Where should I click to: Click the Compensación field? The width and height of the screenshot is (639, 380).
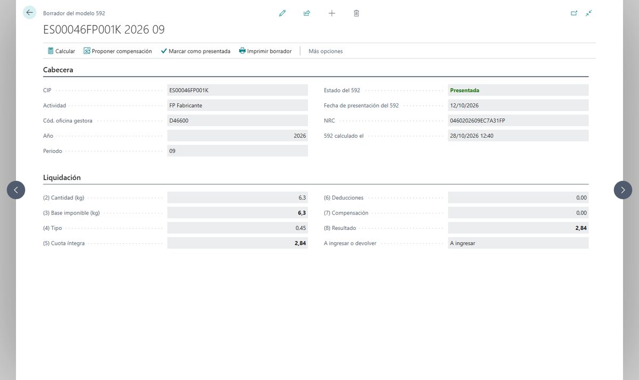[x=518, y=213]
